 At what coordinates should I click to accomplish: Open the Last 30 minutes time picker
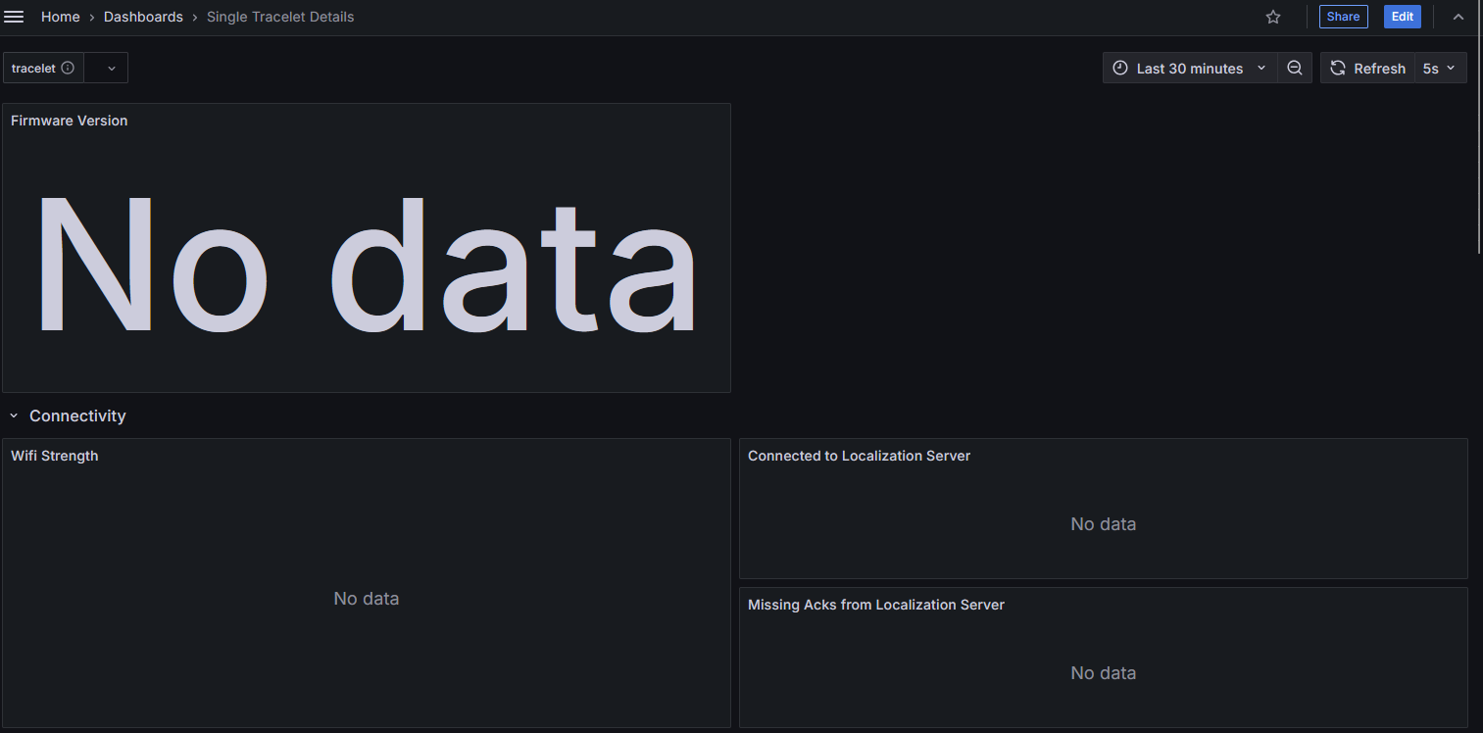click(1190, 68)
